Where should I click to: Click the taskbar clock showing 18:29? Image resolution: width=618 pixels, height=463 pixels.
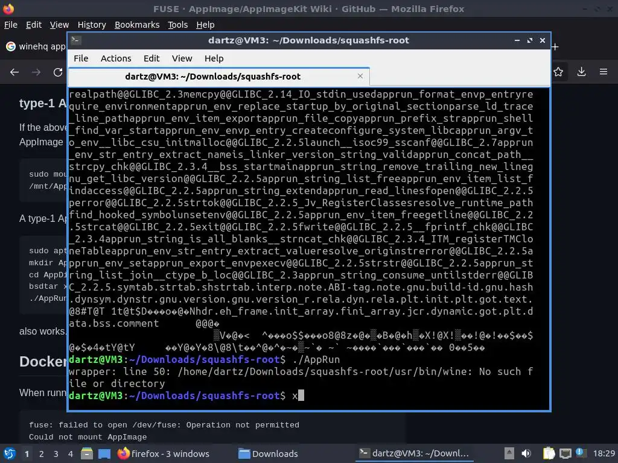tap(604, 453)
